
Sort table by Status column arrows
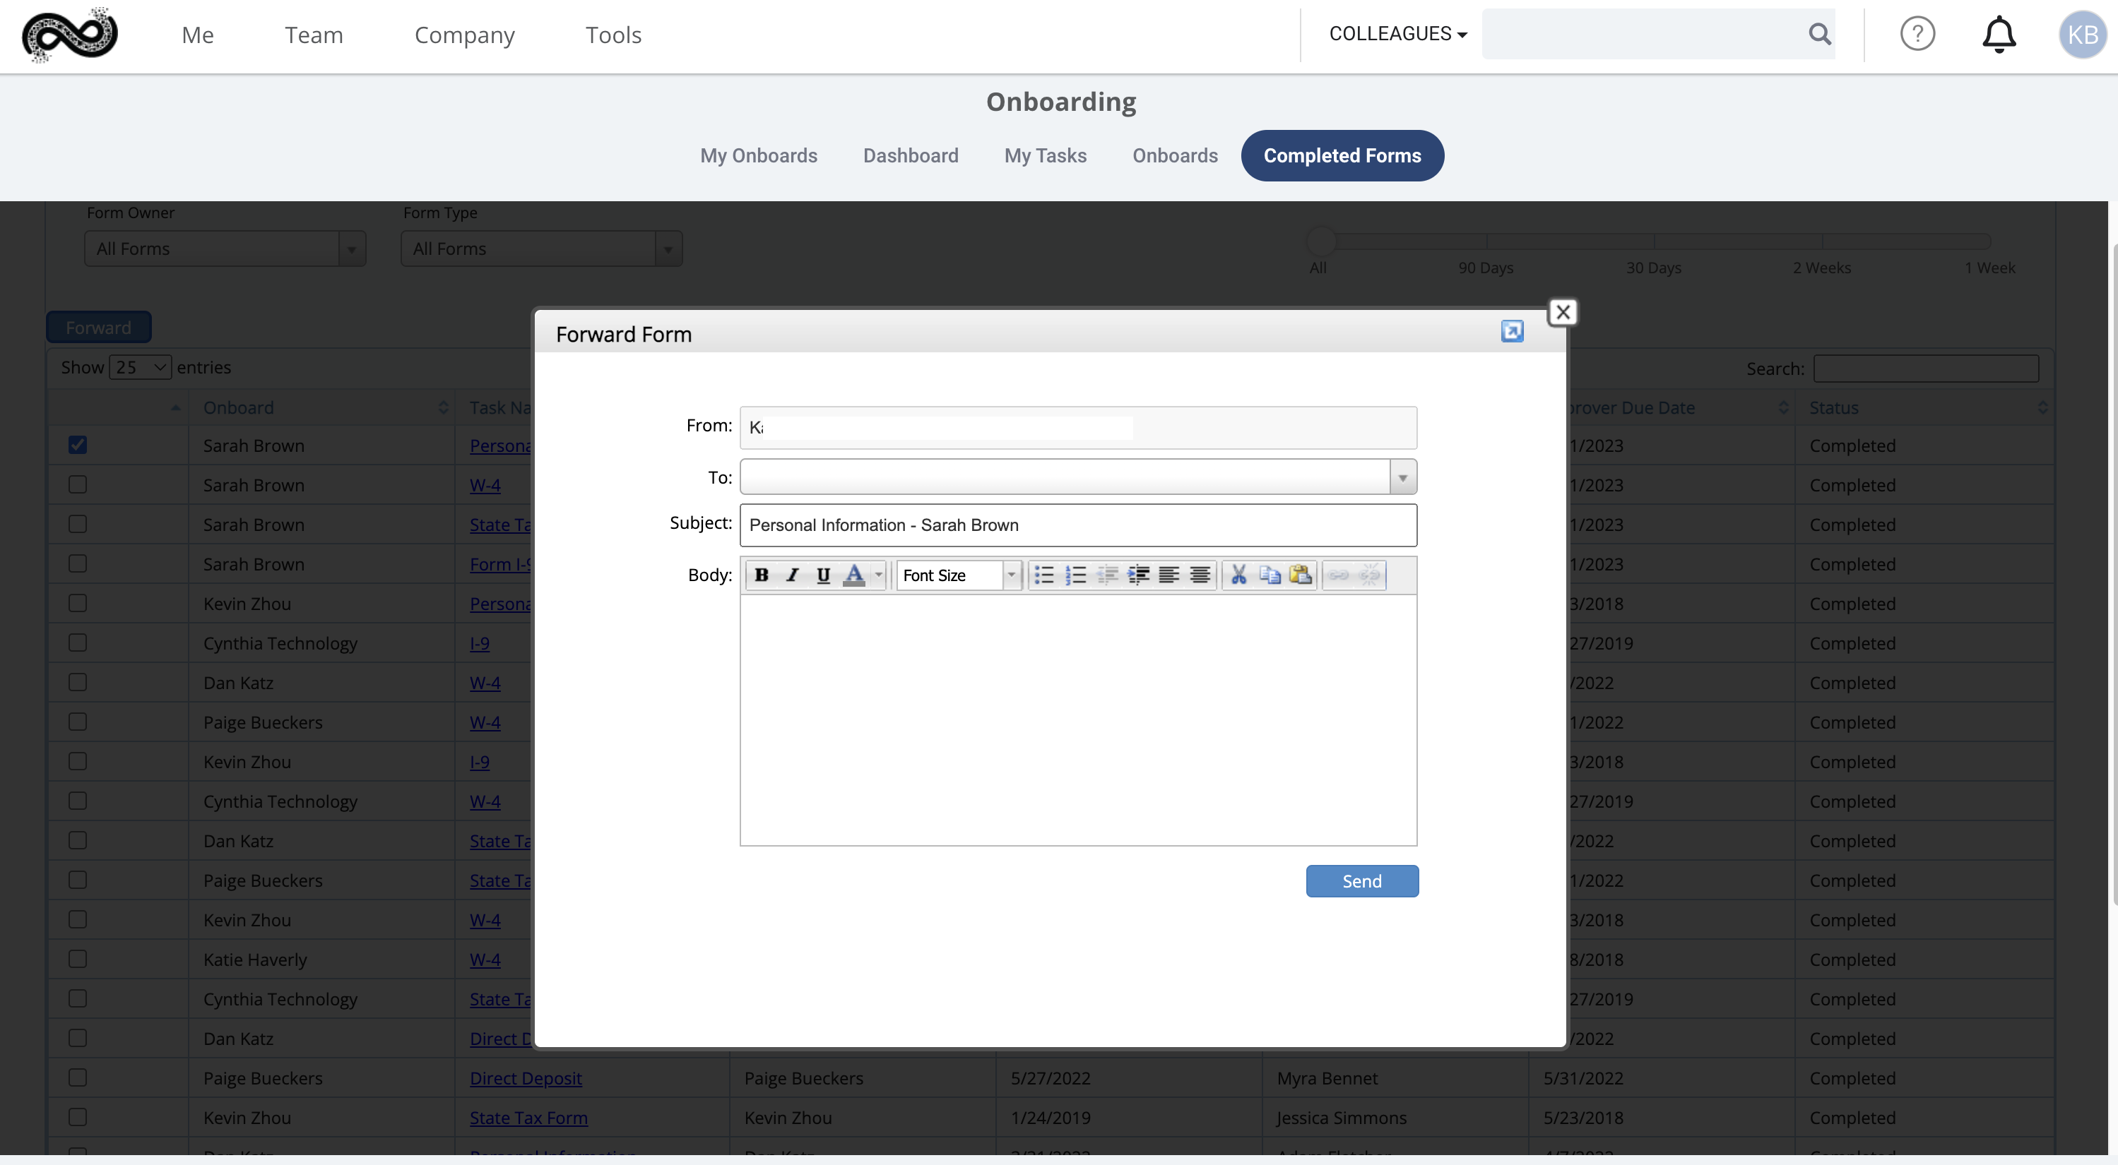point(2042,407)
